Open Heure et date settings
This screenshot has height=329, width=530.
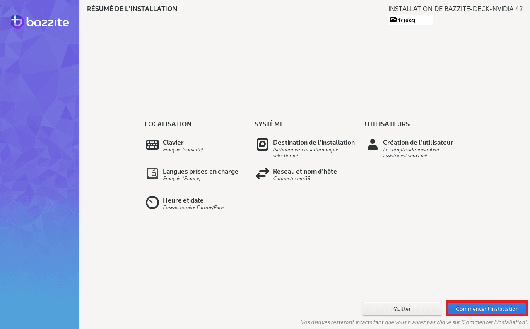(183, 200)
